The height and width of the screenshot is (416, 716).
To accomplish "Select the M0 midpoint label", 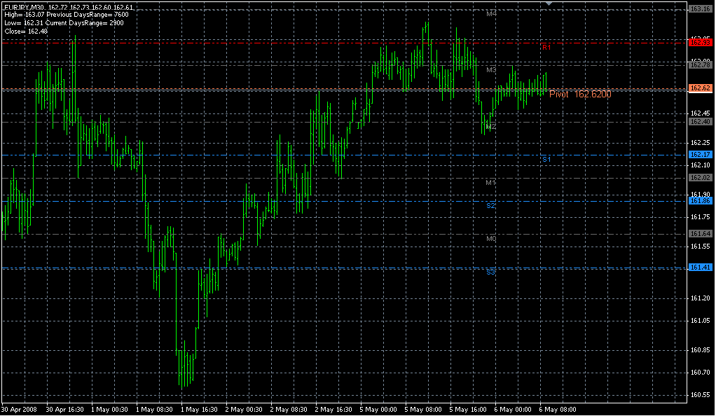I will [x=491, y=239].
